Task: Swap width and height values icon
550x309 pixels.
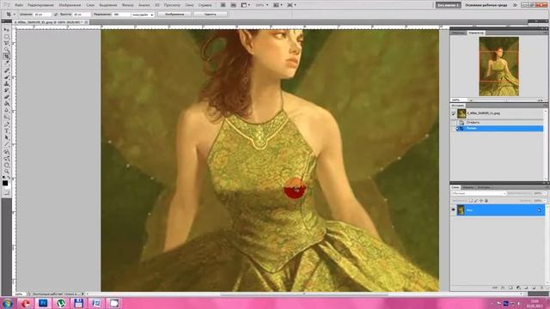Action: tap(56, 15)
